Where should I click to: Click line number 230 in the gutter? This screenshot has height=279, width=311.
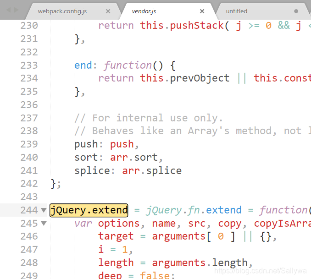point(29,26)
